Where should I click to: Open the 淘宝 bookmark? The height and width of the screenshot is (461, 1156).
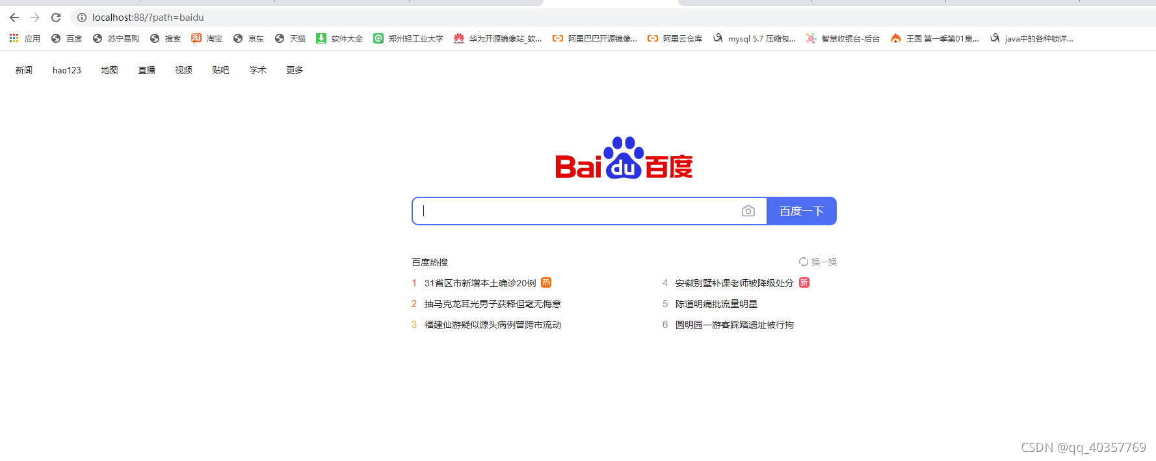[x=207, y=39]
